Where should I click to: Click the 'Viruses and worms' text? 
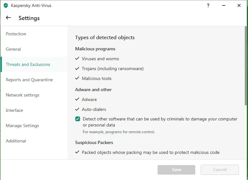pos(100,59)
